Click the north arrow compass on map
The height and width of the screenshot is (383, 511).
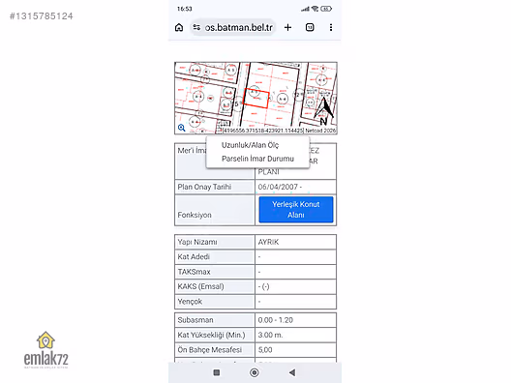point(324,111)
